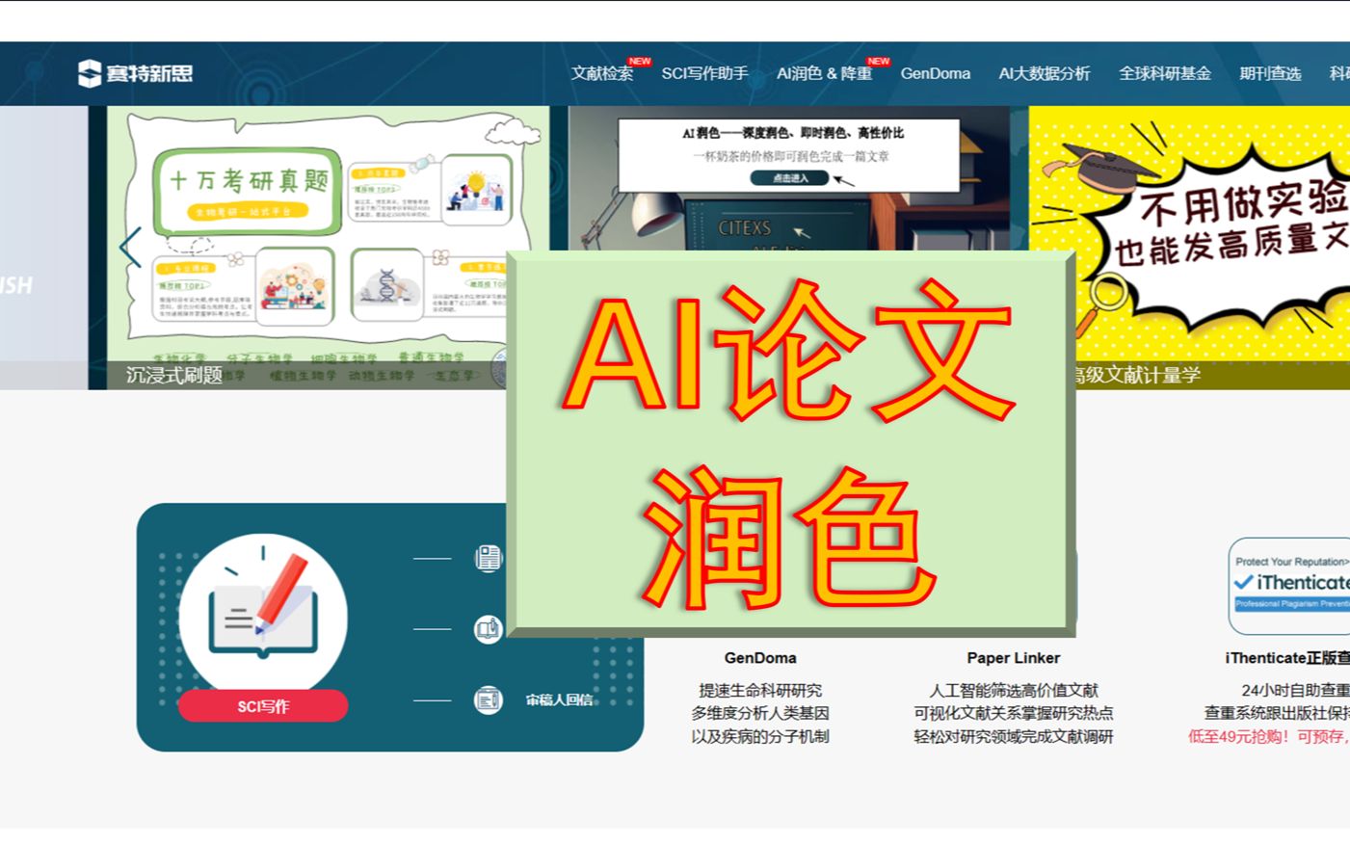Click the 低至49元抢购 promotional text
The image size is (1350, 844).
tap(1269, 737)
